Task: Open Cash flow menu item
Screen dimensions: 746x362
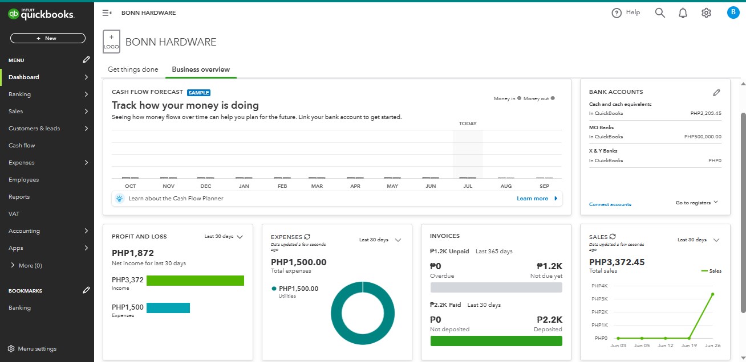Action: click(22, 146)
